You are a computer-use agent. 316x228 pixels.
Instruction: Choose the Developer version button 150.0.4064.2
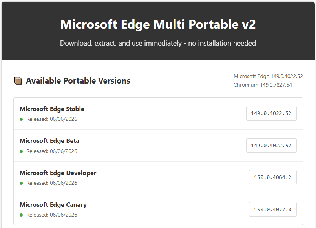pyautogui.click(x=273, y=177)
